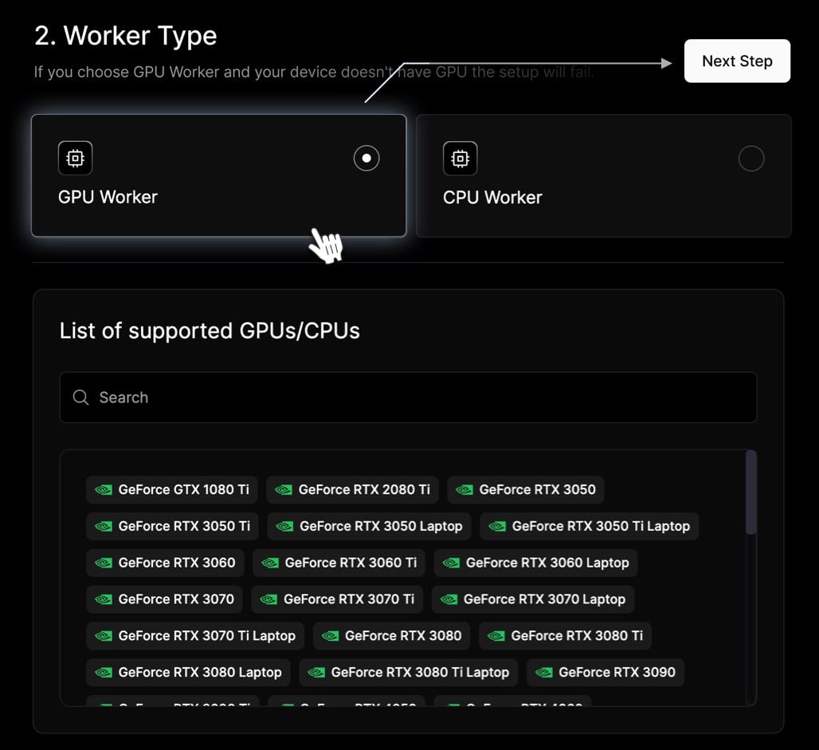
Task: Click Nvidia logo beside RTX 3070 Laptop
Action: coord(449,599)
